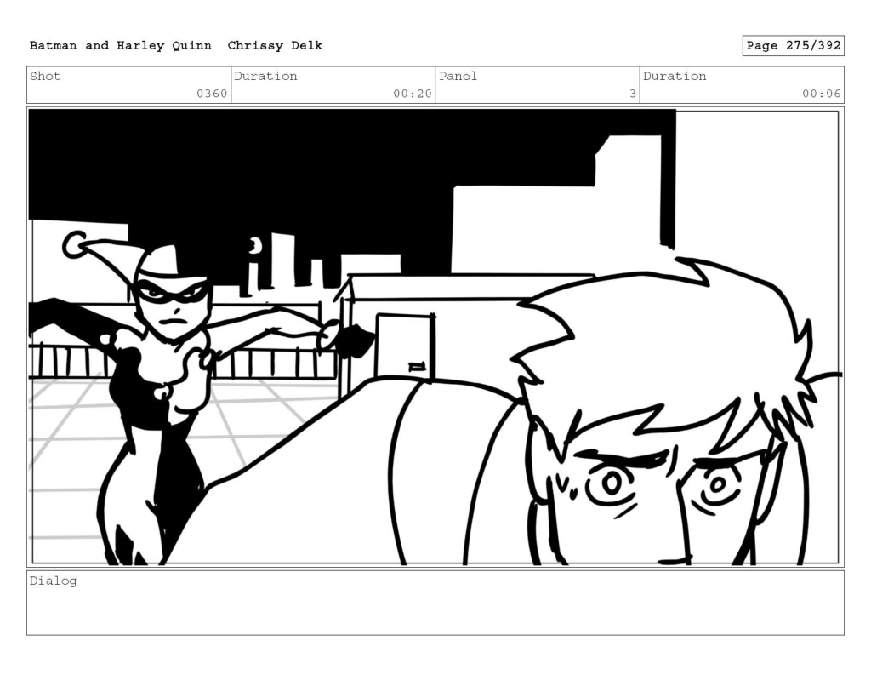The width and height of the screenshot is (871, 675).
Task: Click the storyboard panel drawing
Action: (x=435, y=337)
